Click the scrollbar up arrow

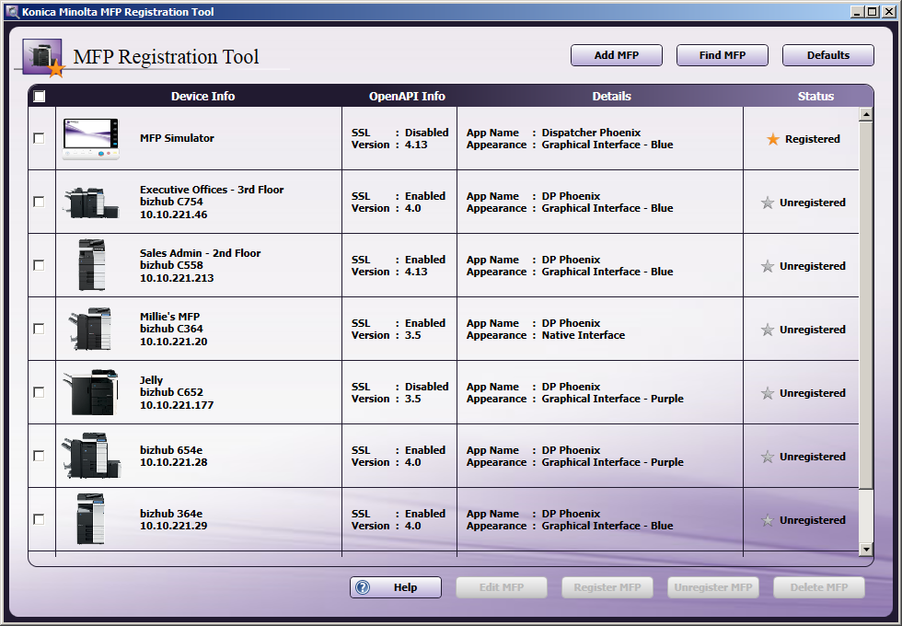(x=866, y=114)
